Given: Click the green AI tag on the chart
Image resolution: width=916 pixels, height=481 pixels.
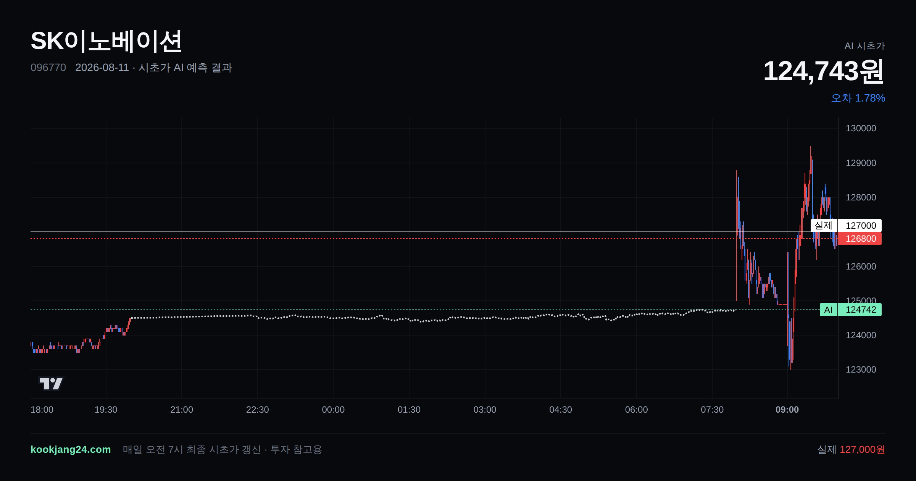Looking at the screenshot, I should [828, 310].
